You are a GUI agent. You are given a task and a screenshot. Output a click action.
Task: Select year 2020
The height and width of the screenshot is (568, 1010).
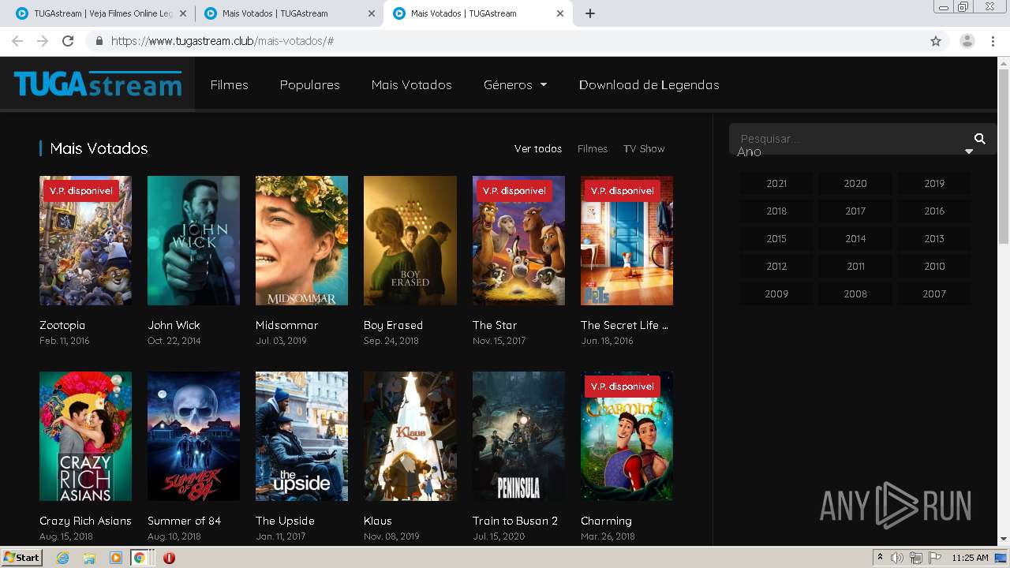[x=855, y=183]
